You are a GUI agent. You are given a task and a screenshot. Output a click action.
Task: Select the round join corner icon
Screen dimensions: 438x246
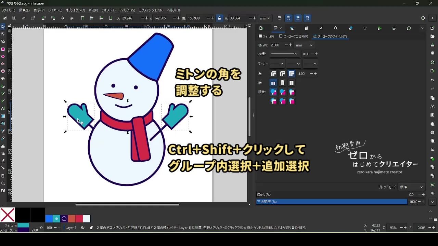click(x=282, y=74)
